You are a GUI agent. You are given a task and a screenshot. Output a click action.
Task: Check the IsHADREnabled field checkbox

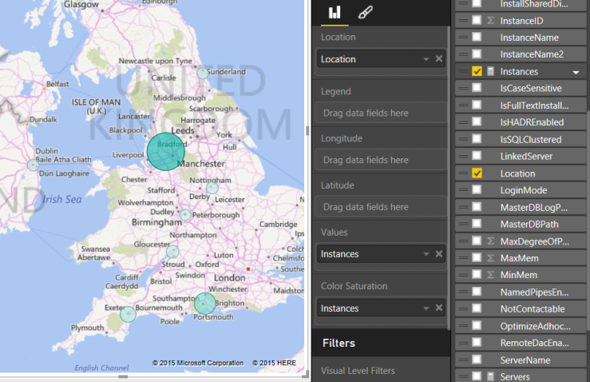[x=477, y=122]
